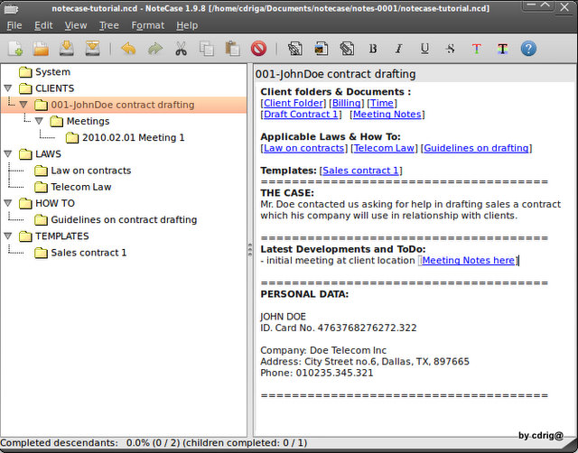This screenshot has width=578, height=453.
Task: Follow the Sales contract 1 link in note
Action: tap(360, 171)
